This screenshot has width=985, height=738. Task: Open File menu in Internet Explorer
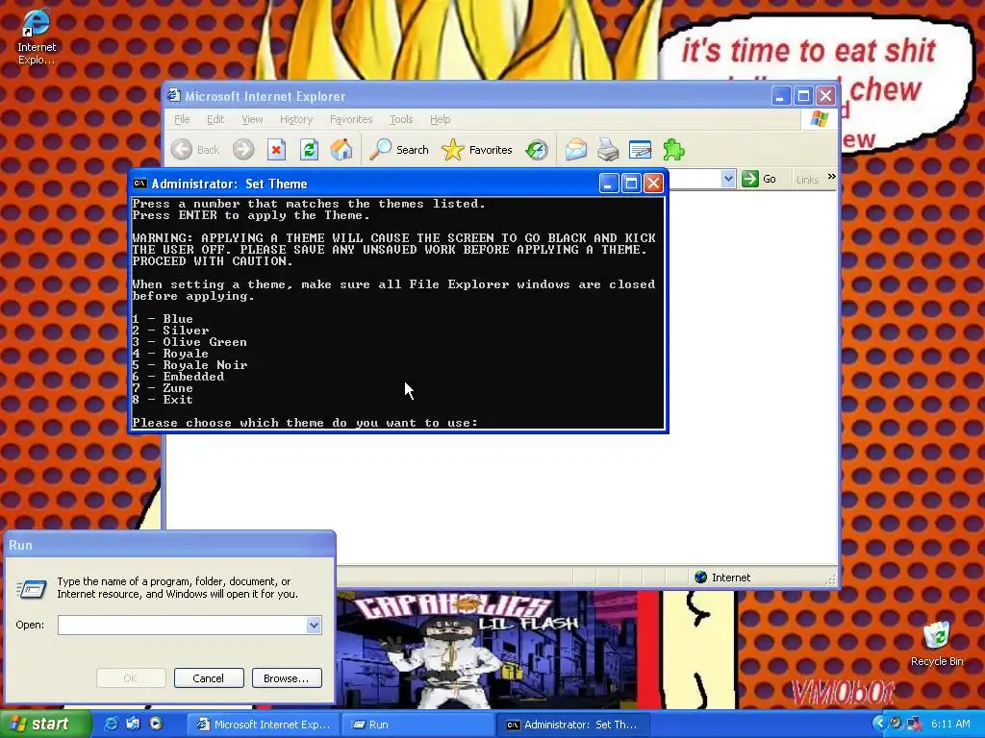point(182,119)
